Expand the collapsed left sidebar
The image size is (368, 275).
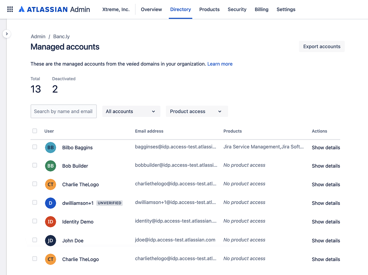pyautogui.click(x=7, y=34)
